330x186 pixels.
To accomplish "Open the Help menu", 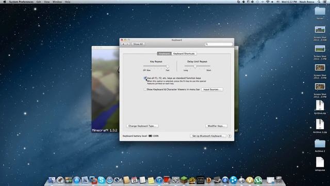I will pos(68,2).
